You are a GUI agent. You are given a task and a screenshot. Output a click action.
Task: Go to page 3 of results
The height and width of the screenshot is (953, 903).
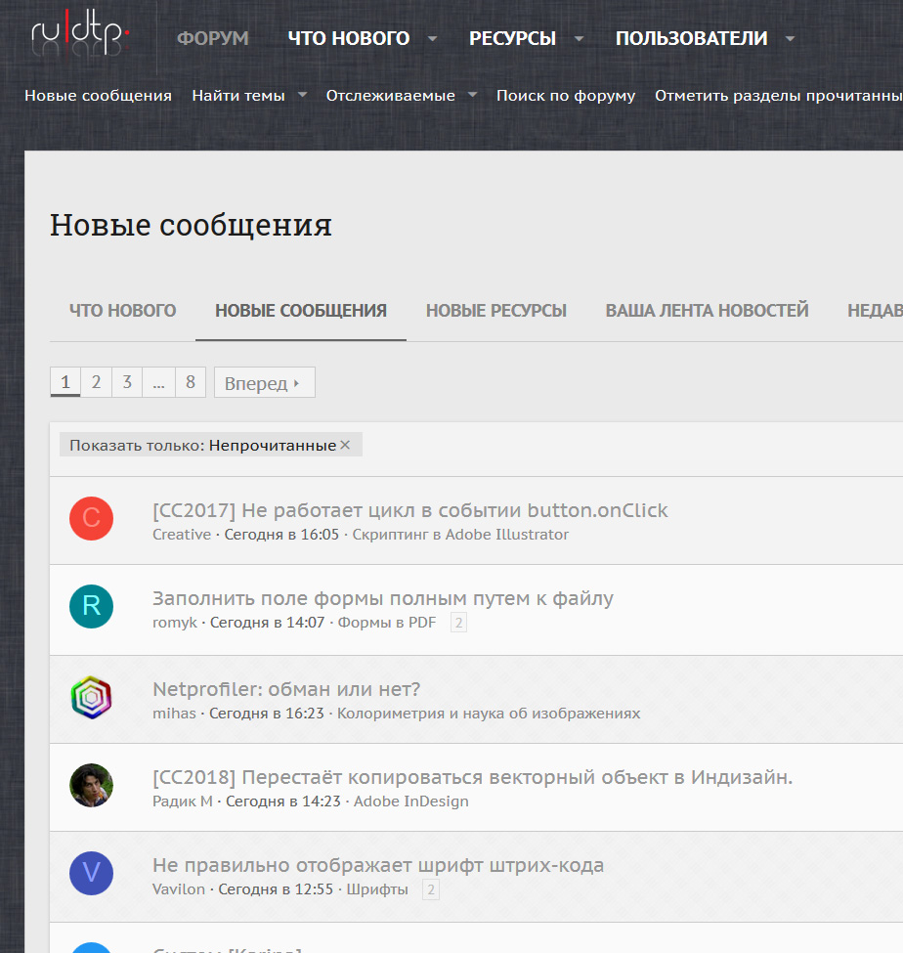(127, 382)
